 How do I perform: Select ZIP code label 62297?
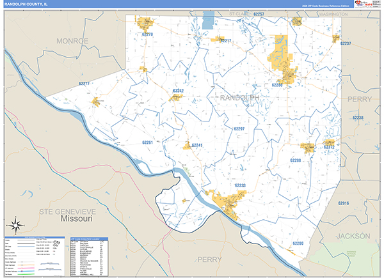click(x=239, y=128)
